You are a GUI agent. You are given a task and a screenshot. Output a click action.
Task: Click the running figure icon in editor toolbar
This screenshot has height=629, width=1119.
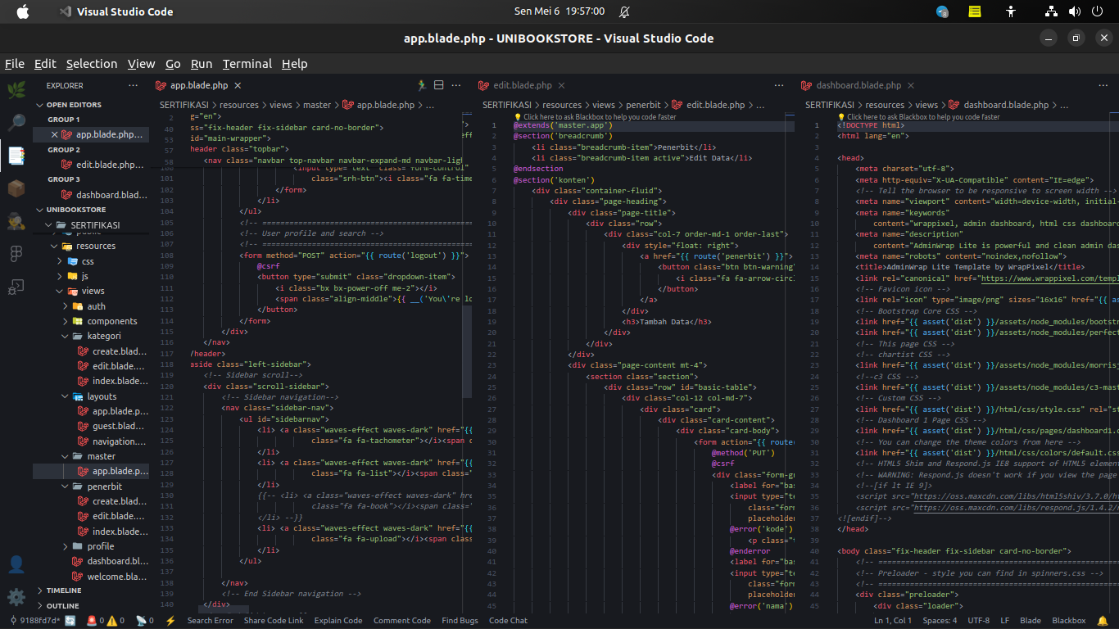pos(421,85)
